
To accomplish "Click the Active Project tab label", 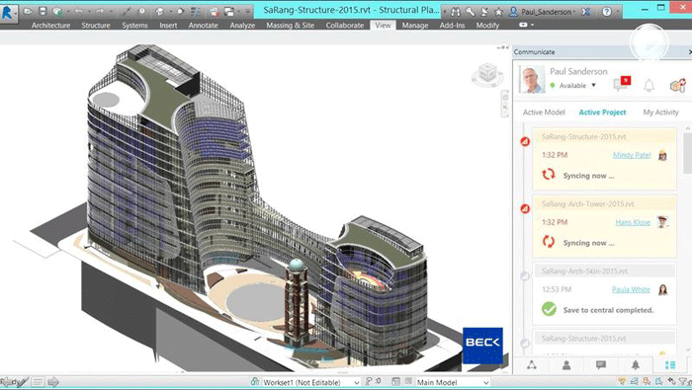I will [x=602, y=113].
